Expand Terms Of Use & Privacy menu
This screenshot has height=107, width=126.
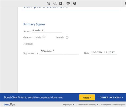tap(88, 105)
